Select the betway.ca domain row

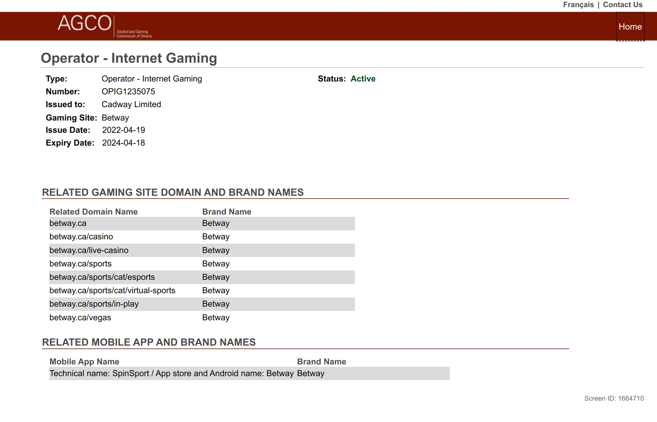(68, 223)
